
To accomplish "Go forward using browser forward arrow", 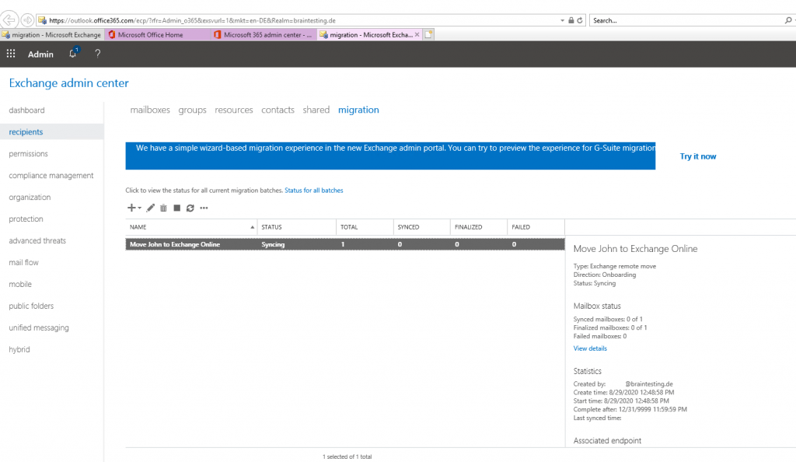I will 27,20.
